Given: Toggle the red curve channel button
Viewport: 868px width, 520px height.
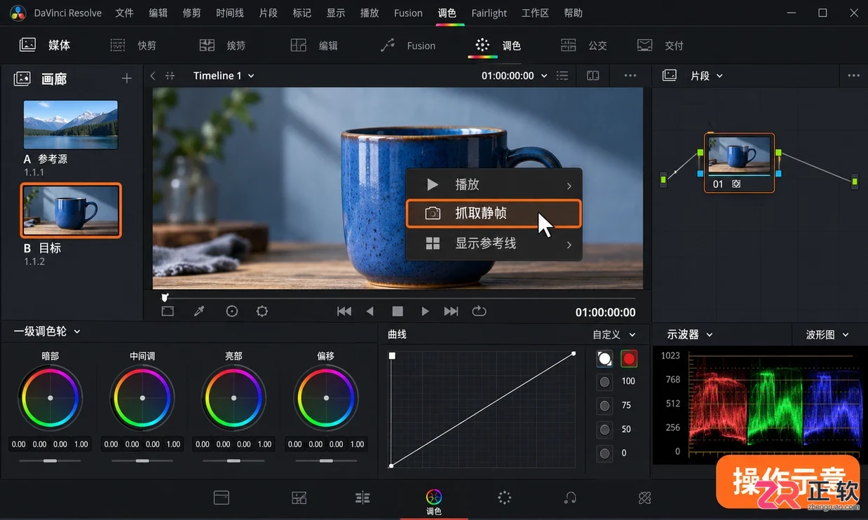Looking at the screenshot, I should [x=629, y=359].
